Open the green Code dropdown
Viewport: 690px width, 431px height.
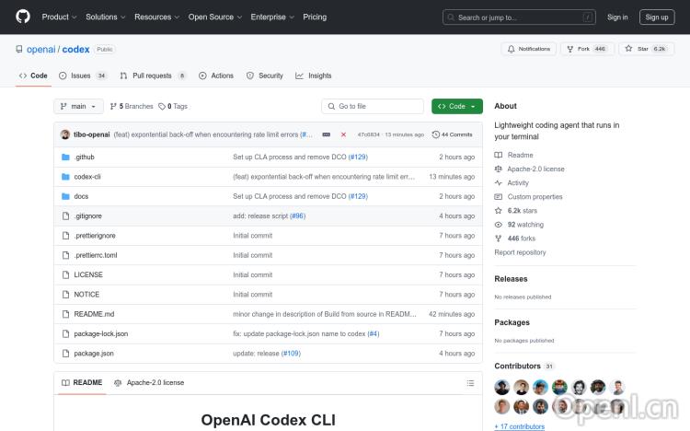pos(456,106)
